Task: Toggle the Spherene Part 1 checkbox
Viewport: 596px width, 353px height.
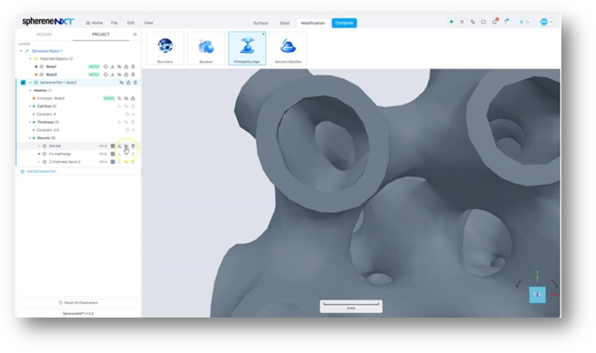Action: [23, 83]
